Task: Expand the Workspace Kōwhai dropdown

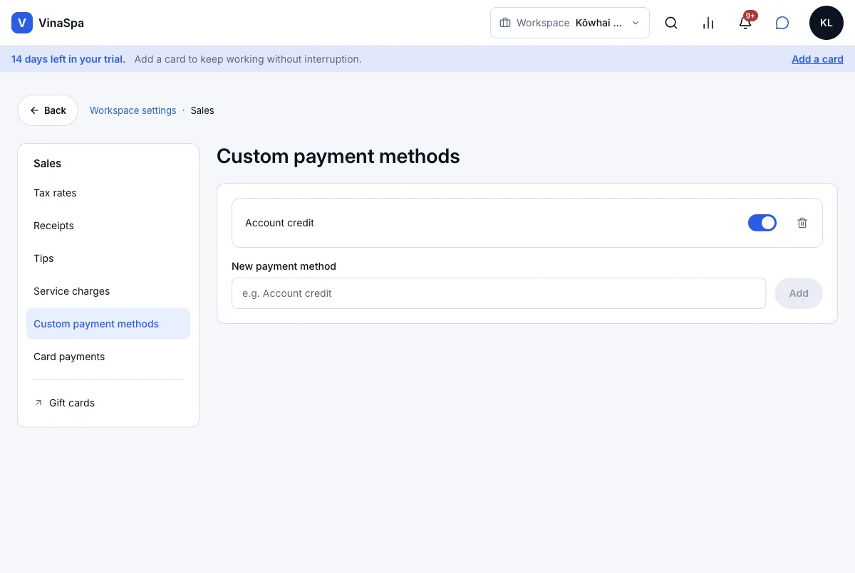Action: 570,23
